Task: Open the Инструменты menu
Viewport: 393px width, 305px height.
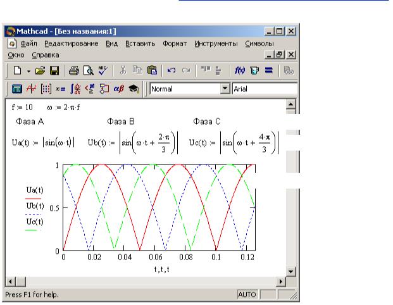Action: point(216,44)
